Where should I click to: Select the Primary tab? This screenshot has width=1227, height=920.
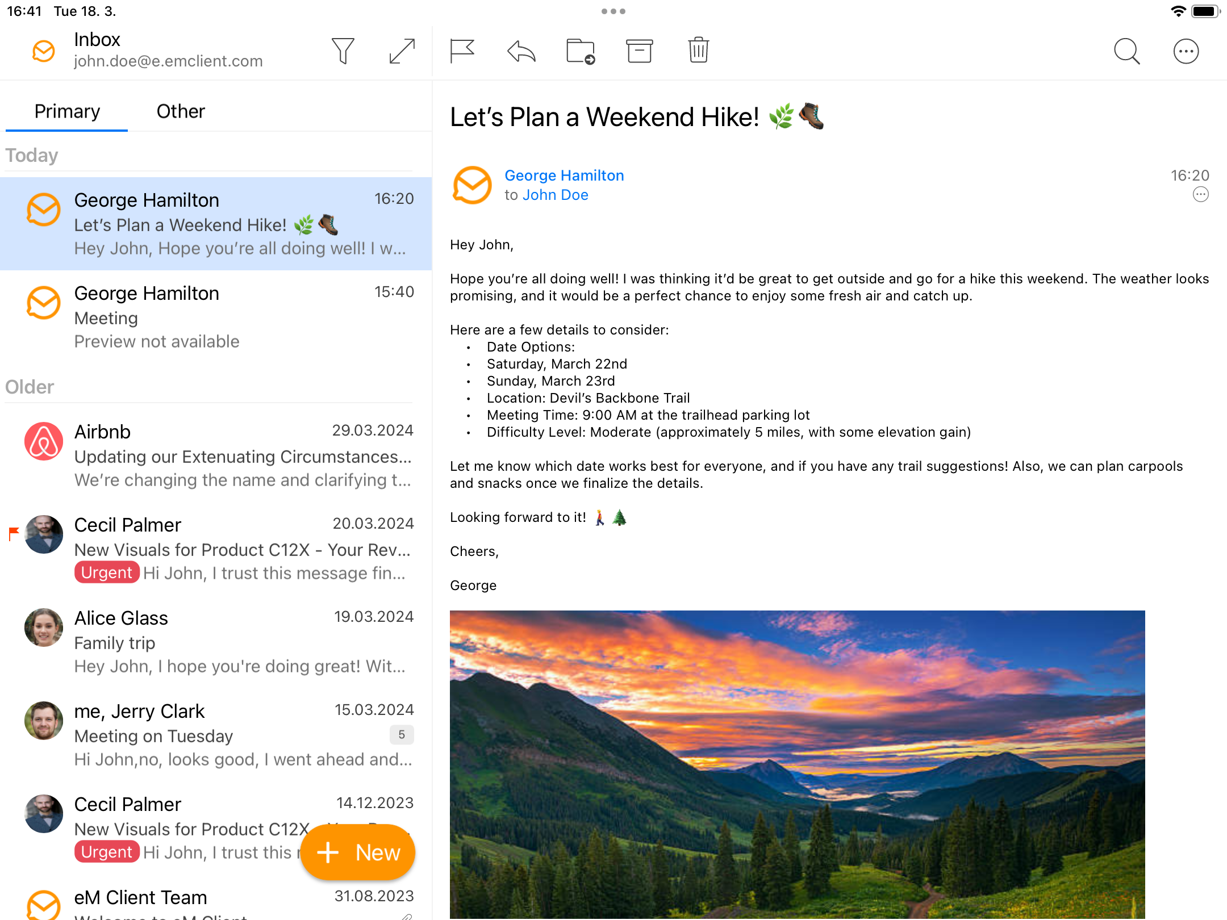tap(67, 111)
